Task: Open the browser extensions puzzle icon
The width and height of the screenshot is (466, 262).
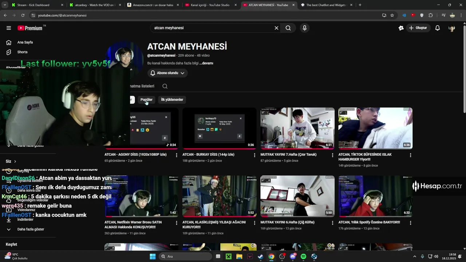Action: pyautogui.click(x=431, y=15)
